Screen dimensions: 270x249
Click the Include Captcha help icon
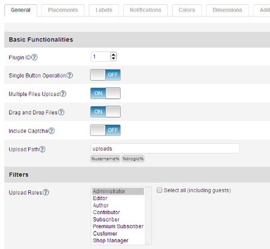click(52, 131)
